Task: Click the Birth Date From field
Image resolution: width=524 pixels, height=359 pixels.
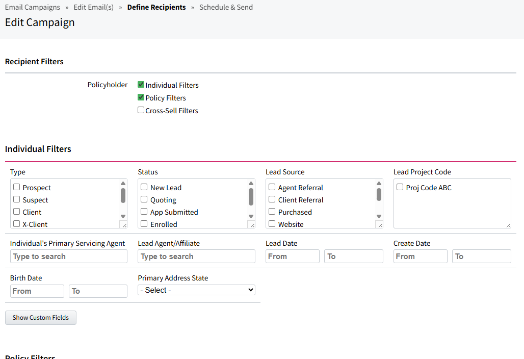Action: click(37, 291)
